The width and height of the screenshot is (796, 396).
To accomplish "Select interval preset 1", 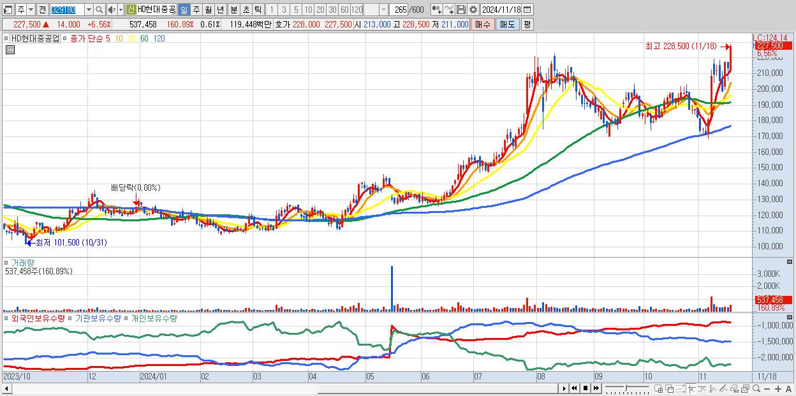I will pyautogui.click(x=271, y=10).
